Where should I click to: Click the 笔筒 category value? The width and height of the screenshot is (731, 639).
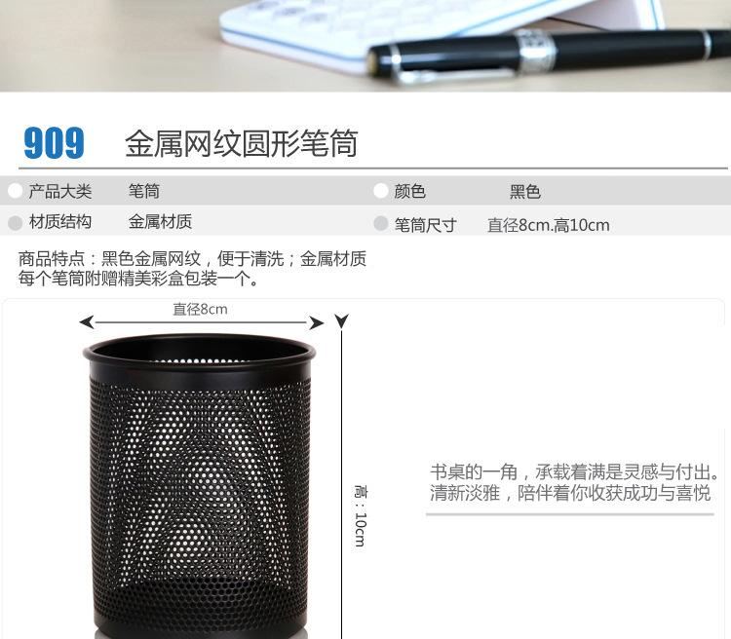(144, 191)
